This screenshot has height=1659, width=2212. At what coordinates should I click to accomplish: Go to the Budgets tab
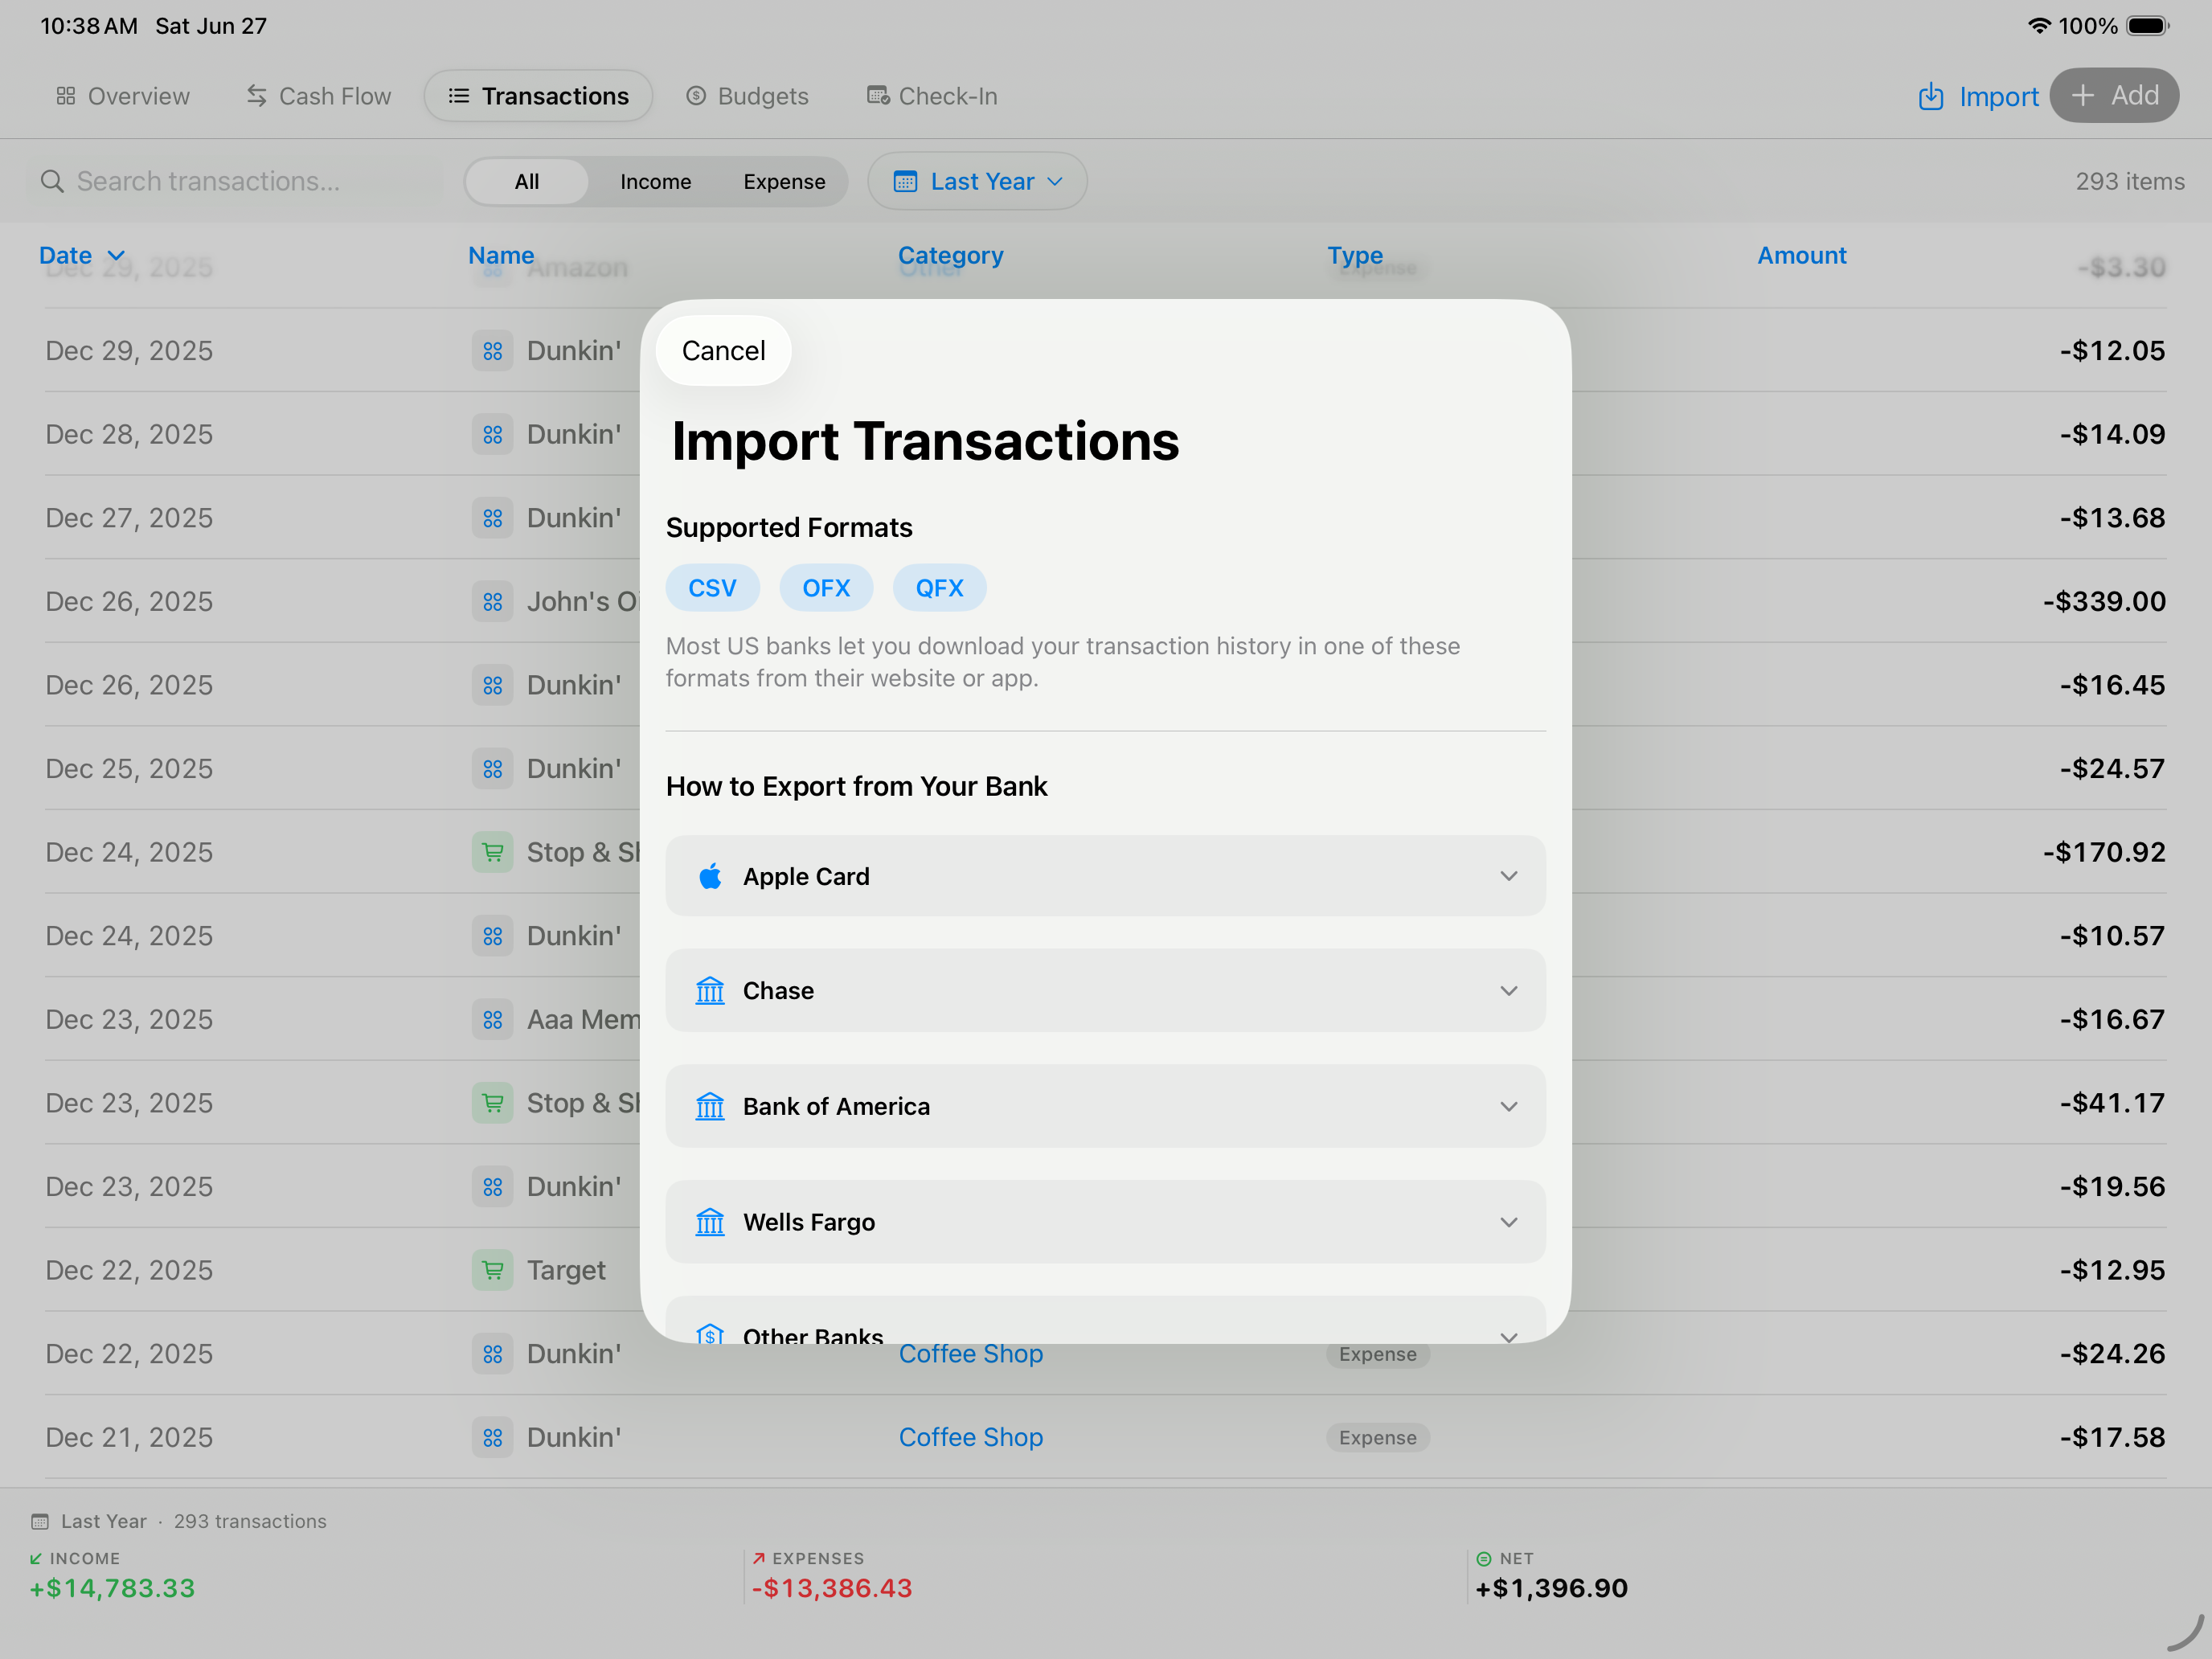click(x=747, y=96)
